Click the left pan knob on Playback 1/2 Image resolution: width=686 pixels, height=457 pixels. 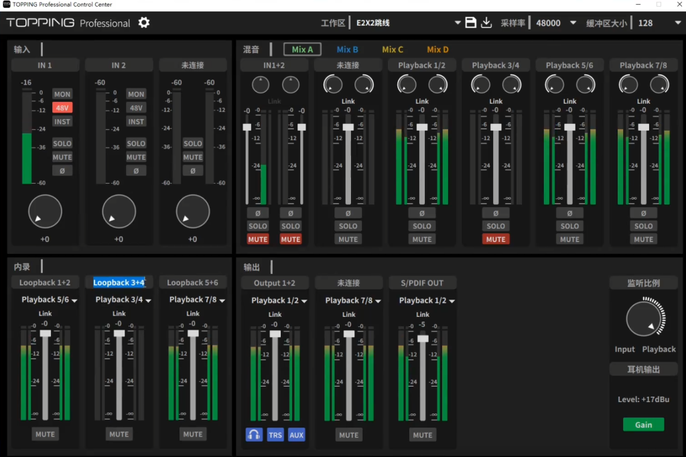pyautogui.click(x=407, y=84)
